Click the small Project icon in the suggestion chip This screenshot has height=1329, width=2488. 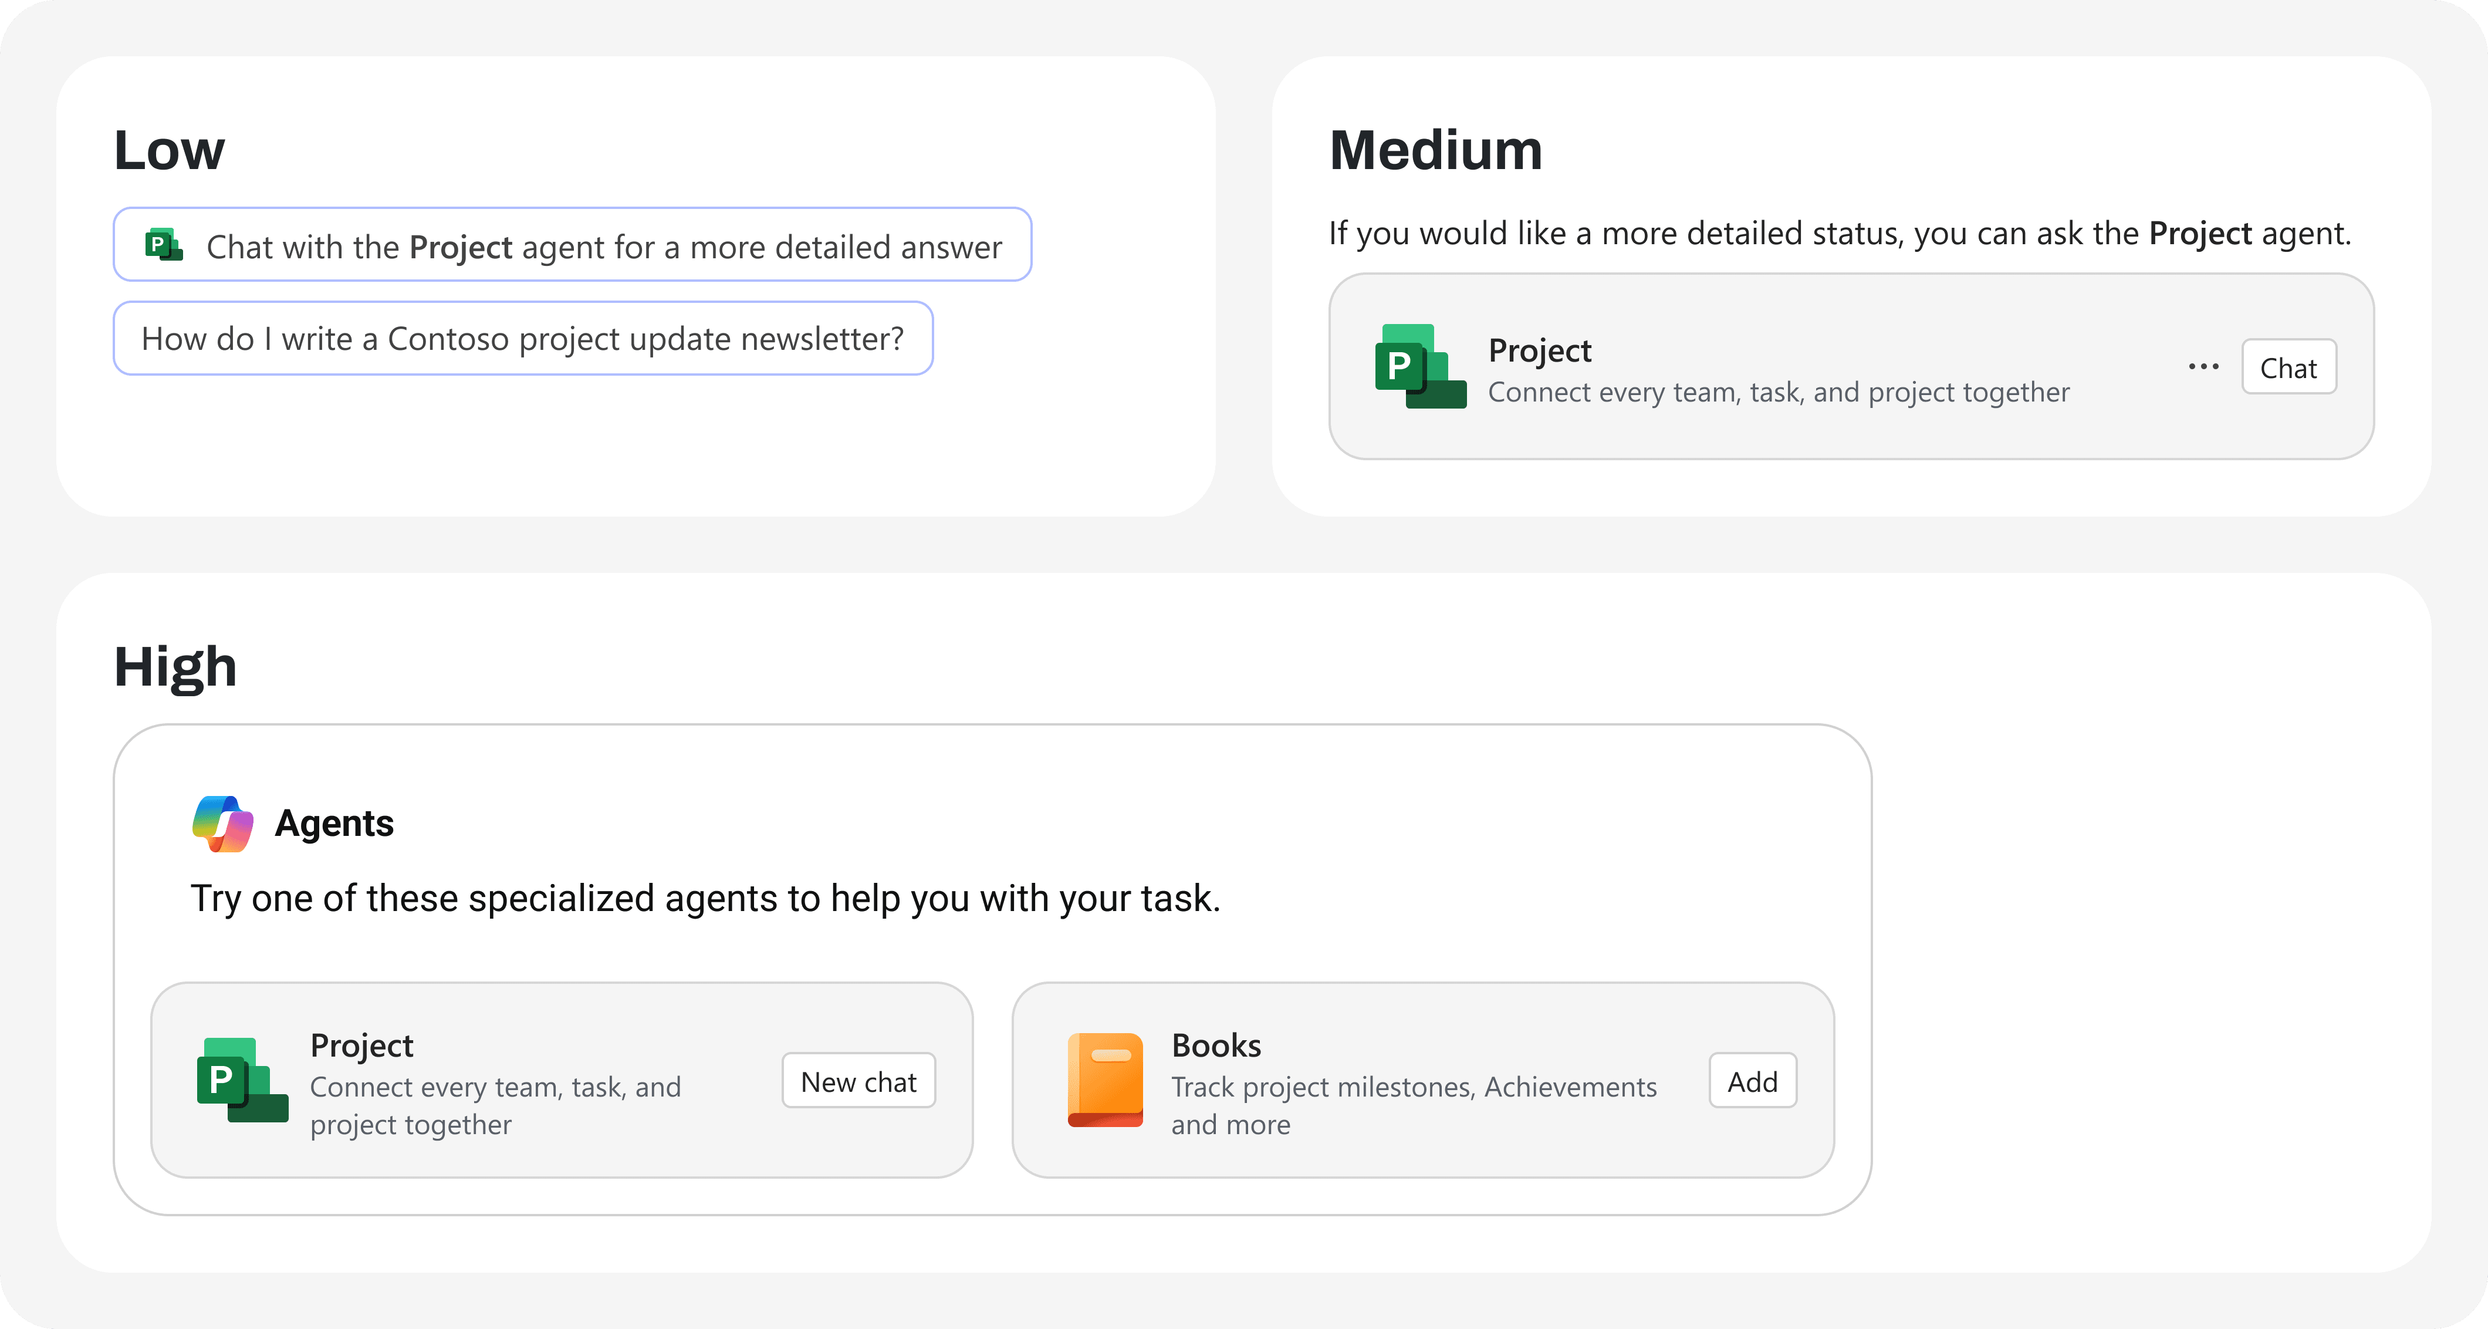[163, 245]
